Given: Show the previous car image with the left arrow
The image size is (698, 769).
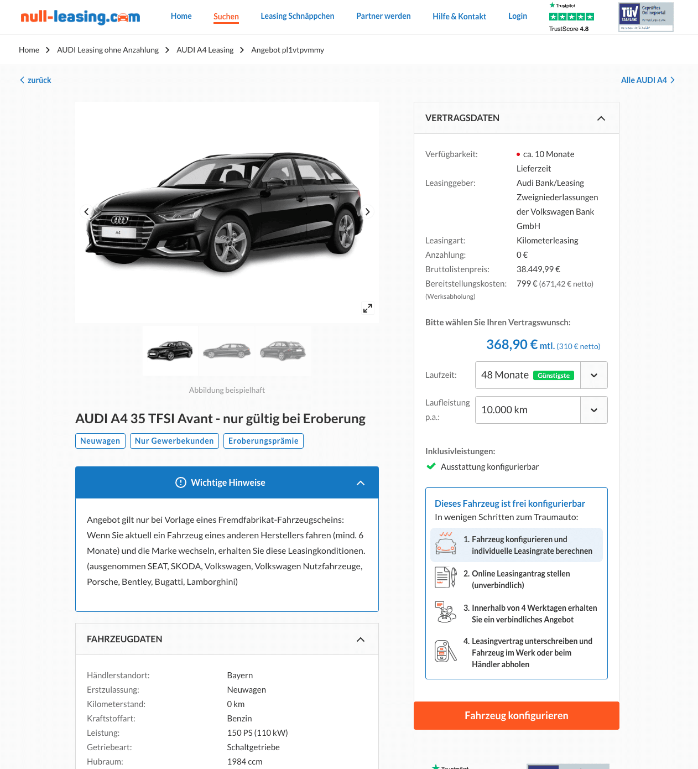Looking at the screenshot, I should pos(86,212).
